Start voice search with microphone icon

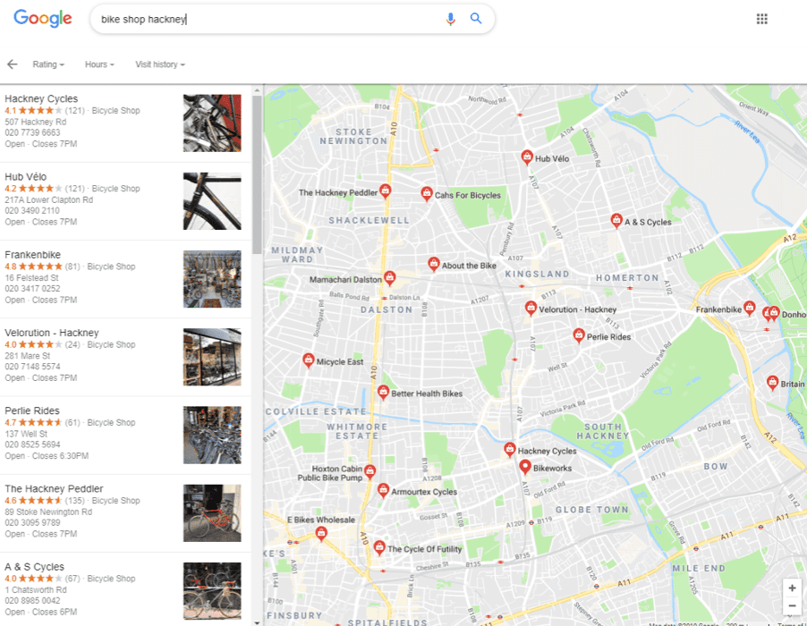pos(450,19)
